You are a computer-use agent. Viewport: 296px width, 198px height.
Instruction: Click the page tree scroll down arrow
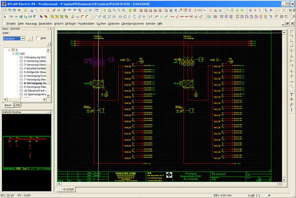point(48,96)
